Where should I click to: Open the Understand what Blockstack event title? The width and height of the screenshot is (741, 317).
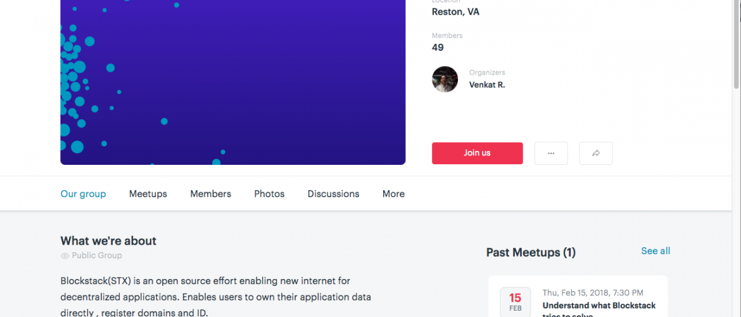(x=599, y=306)
